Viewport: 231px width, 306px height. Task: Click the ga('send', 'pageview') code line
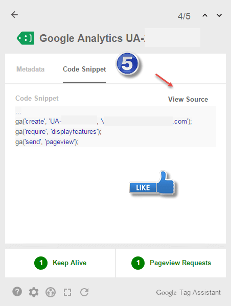coord(47,142)
